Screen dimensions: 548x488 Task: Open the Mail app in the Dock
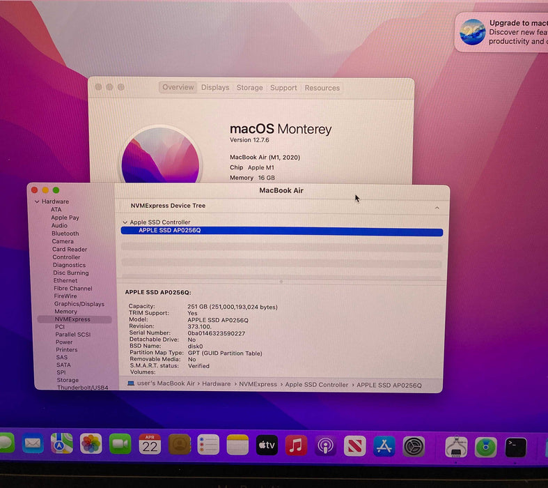(x=33, y=443)
